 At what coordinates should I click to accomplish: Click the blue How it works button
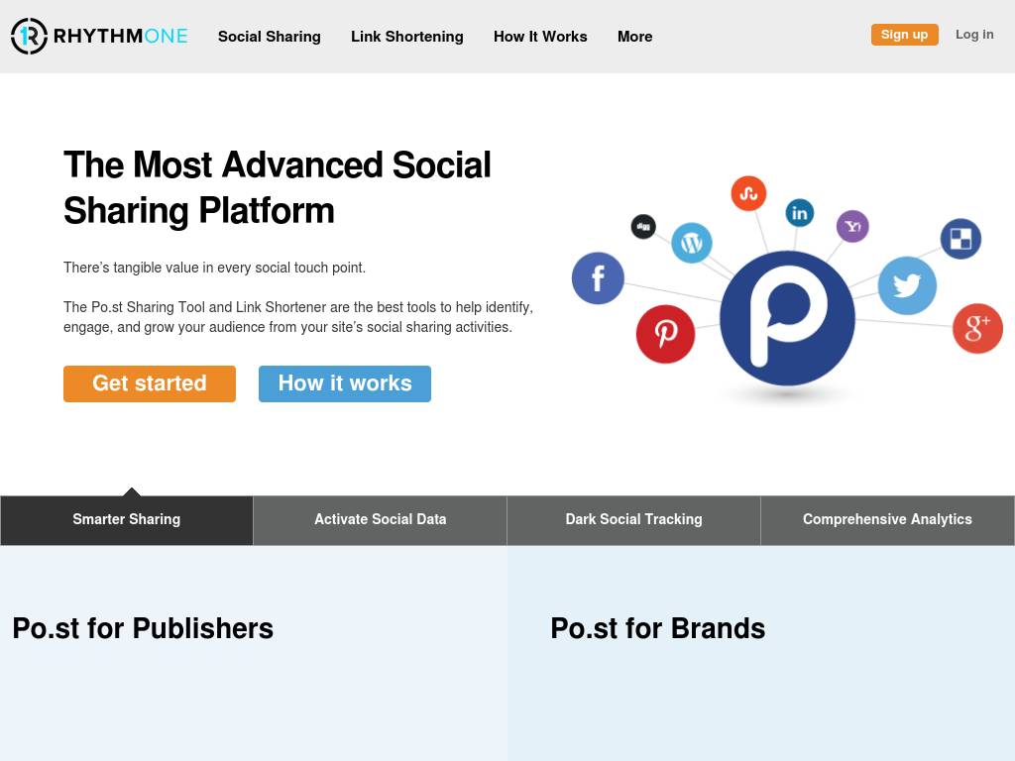pos(345,383)
